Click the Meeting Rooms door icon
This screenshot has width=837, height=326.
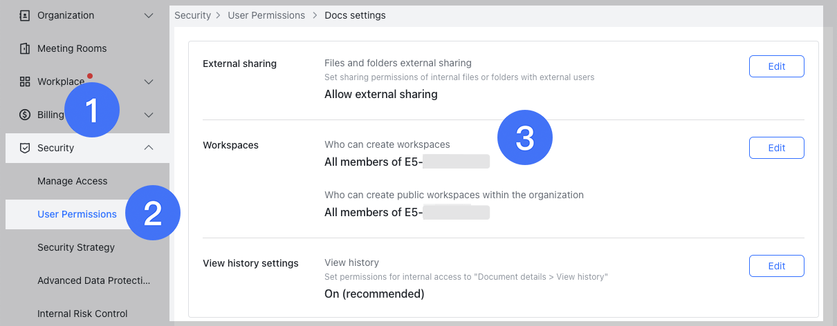click(25, 48)
